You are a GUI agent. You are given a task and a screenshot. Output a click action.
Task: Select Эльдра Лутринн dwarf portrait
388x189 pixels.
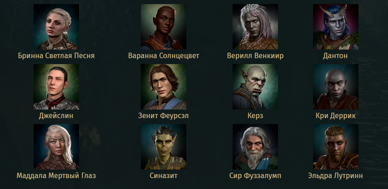[x=336, y=147]
